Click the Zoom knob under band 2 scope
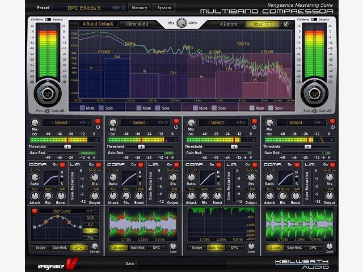 click(173, 246)
